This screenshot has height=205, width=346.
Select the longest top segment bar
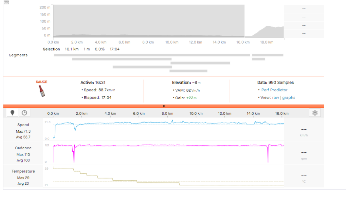[x=152, y=55]
